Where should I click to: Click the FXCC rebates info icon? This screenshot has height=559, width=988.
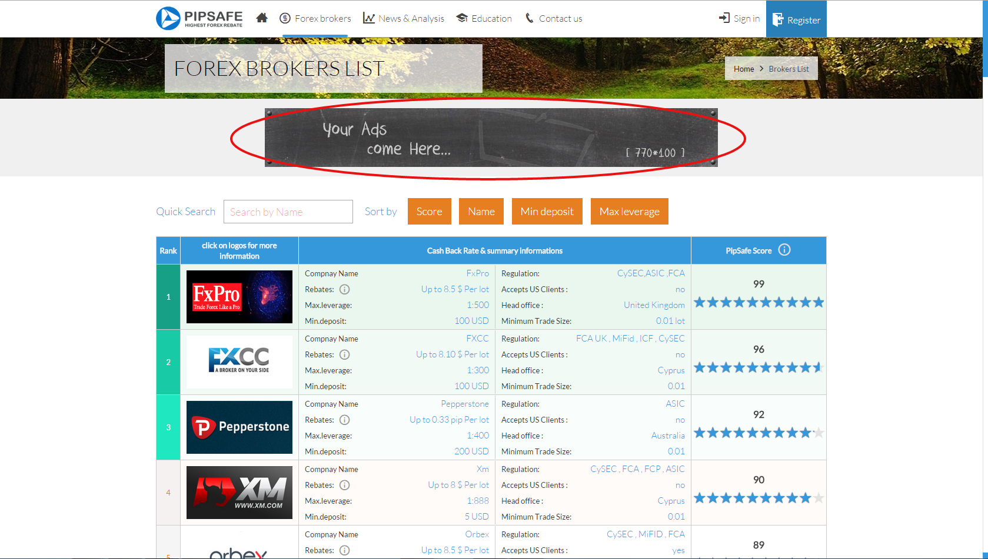[345, 354]
